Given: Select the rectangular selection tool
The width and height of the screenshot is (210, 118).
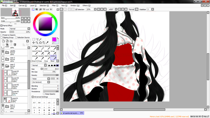Looking at the screenshot, I should click(34, 39).
